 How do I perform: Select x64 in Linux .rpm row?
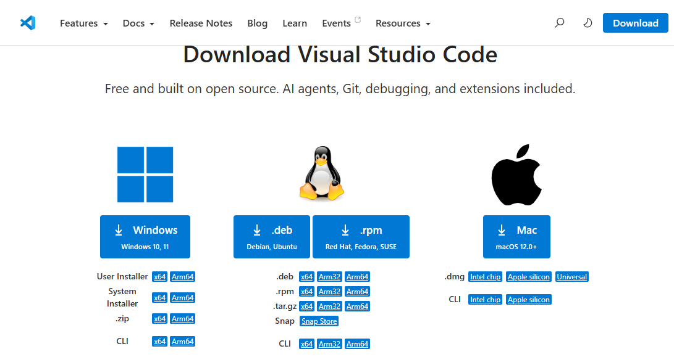tap(306, 292)
